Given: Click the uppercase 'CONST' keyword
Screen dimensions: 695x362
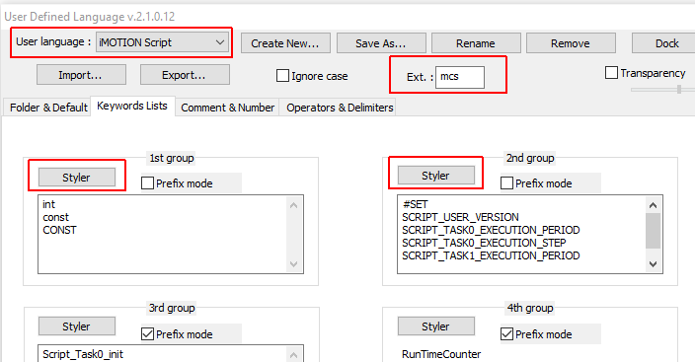Looking at the screenshot, I should 59,230.
